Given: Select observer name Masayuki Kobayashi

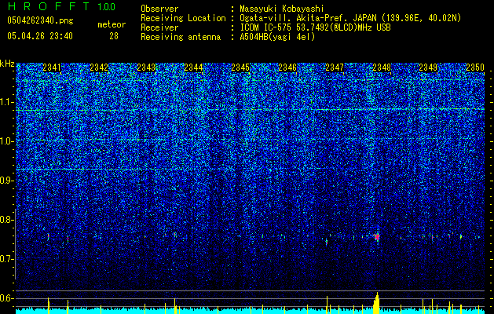Looking at the screenshot, I should (x=282, y=9).
